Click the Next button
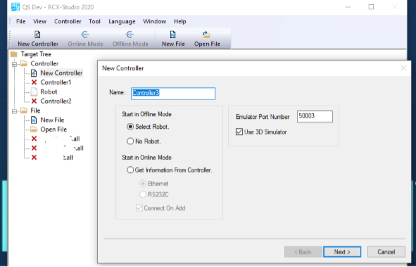416x267 pixels. 341,252
